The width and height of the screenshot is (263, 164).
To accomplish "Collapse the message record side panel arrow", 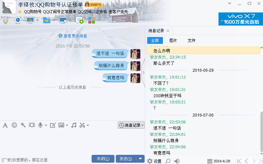I will (x=144, y=73).
